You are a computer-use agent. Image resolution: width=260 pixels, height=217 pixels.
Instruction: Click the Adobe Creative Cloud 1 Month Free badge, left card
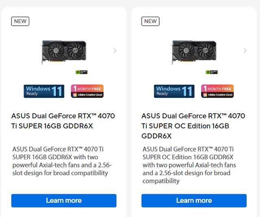(87, 91)
